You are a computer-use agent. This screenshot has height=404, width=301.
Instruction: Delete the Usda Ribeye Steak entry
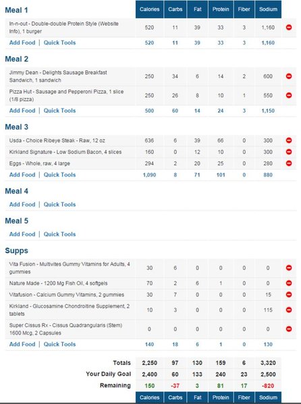pos(289,140)
